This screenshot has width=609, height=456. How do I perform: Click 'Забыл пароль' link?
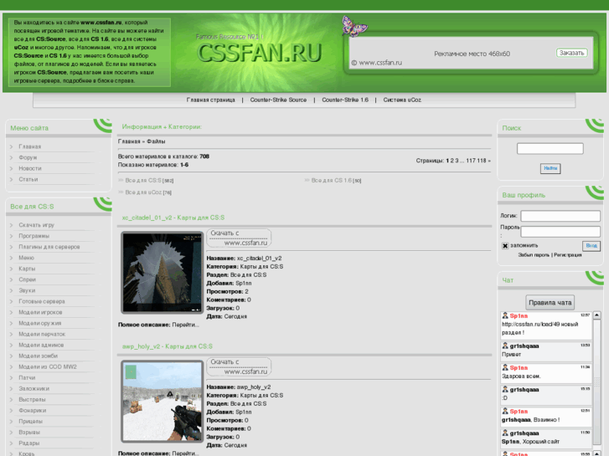(534, 255)
